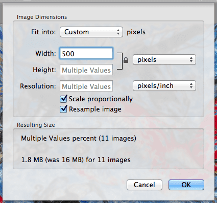Screen dimensions: 217x203
Task: Click the Resolution Multiple Values field
Action: pos(86,86)
